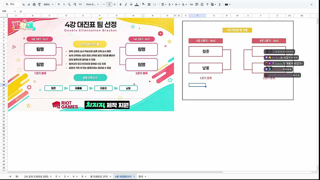Collapse the toolbar with the chevron
This screenshot has height=180, width=320.
(311, 4)
